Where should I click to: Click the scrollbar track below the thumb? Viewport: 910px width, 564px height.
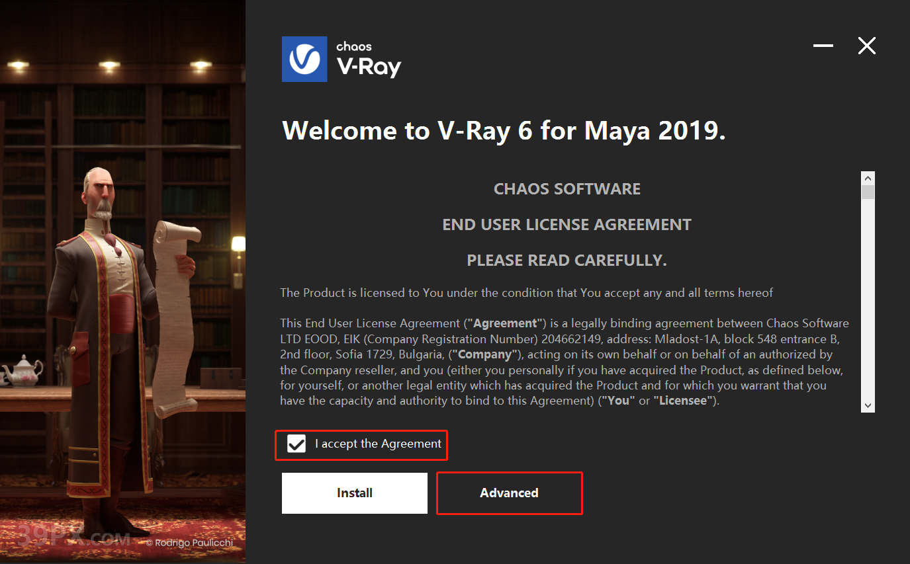tap(868, 299)
